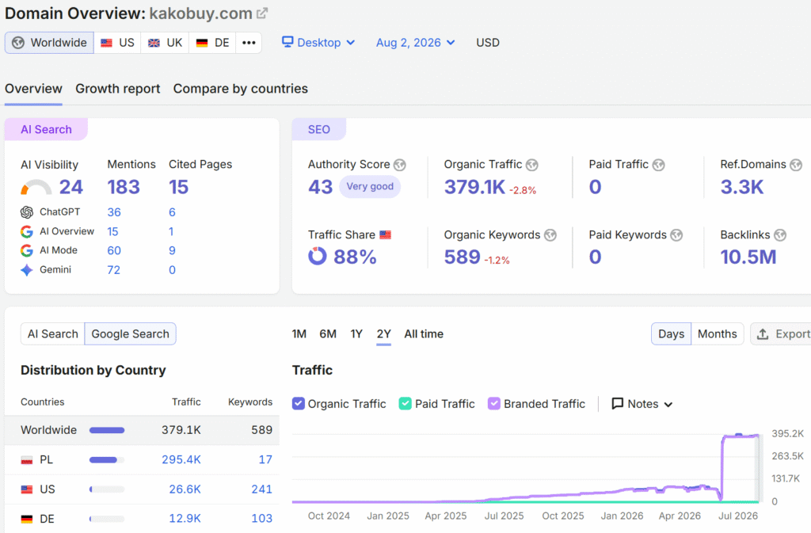Click globe icon next to Paid Keywords
The width and height of the screenshot is (811, 533).
tap(676, 235)
